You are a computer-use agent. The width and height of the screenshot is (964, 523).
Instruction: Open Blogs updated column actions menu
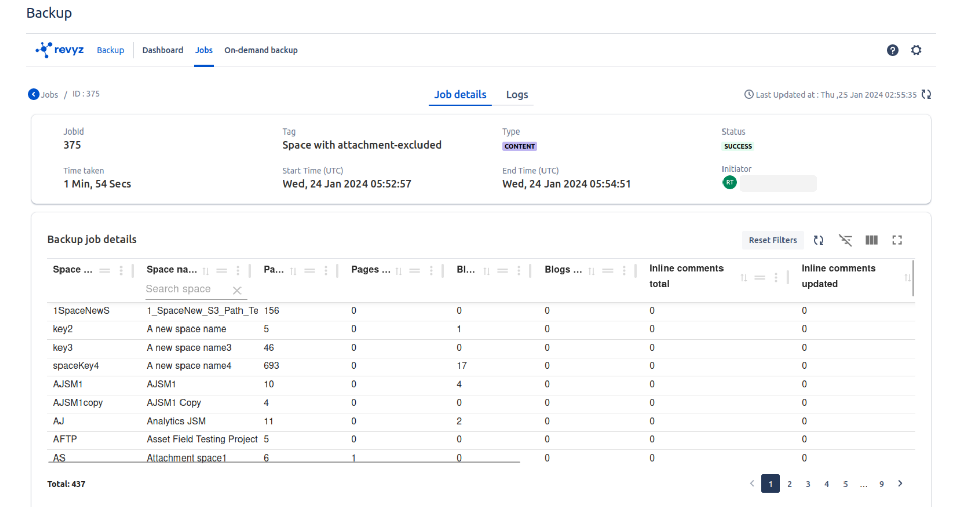[x=624, y=271]
